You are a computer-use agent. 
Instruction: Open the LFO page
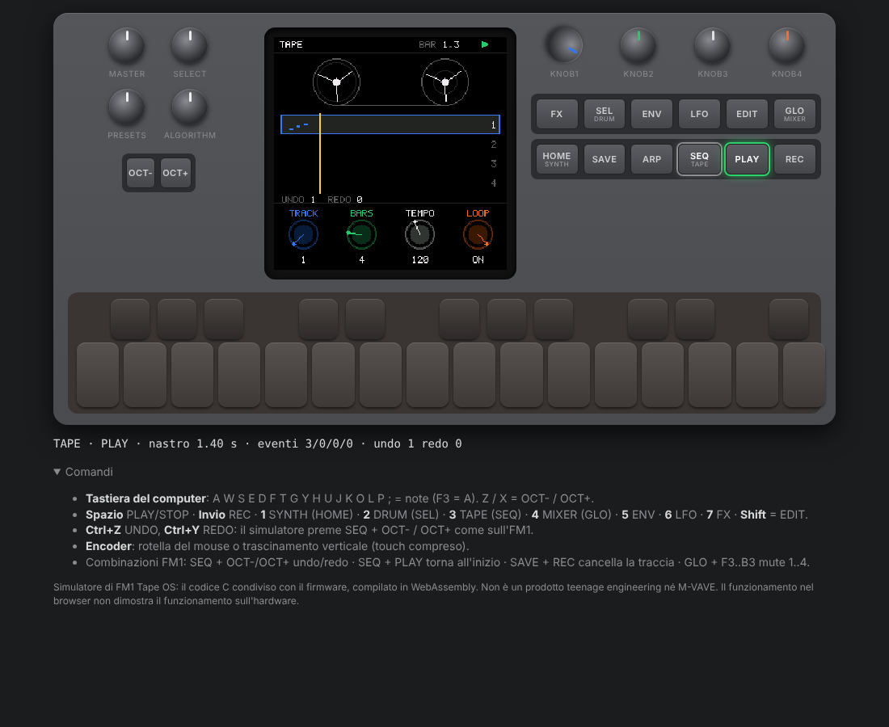700,114
